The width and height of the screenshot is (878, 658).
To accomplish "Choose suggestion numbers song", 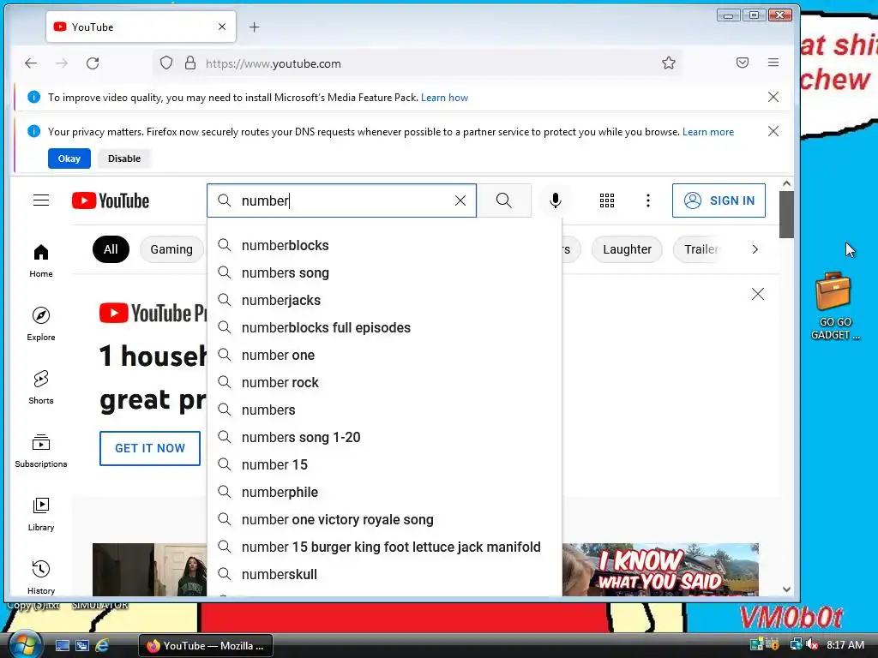I will coord(384,272).
